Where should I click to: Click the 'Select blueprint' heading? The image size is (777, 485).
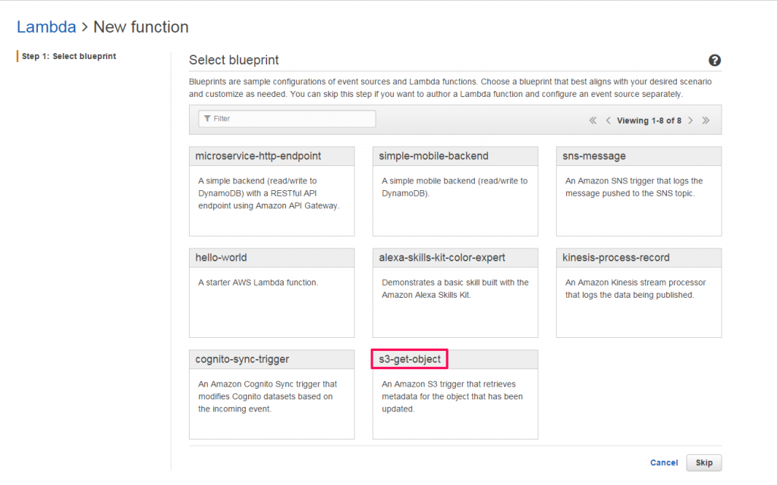pos(234,60)
